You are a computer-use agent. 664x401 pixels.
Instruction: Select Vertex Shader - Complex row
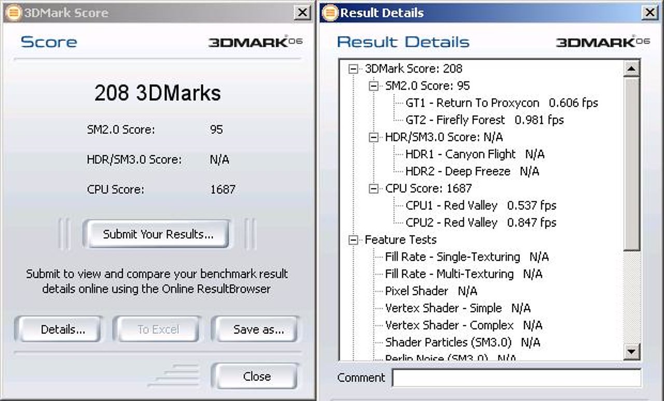(464, 325)
